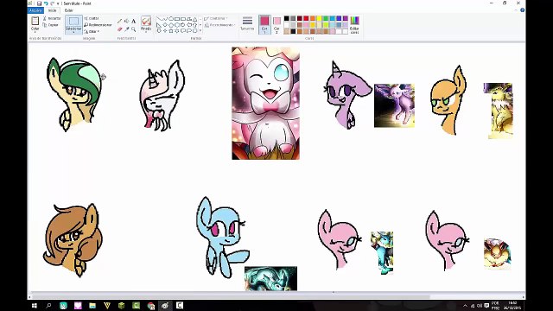Select the Left arrow shape
553x311 pixels.
[x=188, y=25]
